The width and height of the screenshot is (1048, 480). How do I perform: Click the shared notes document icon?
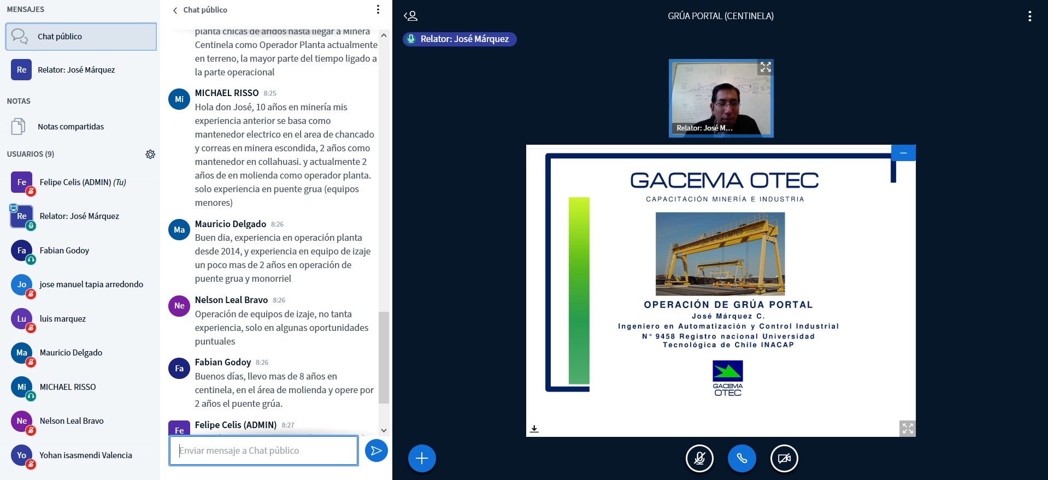coord(18,127)
